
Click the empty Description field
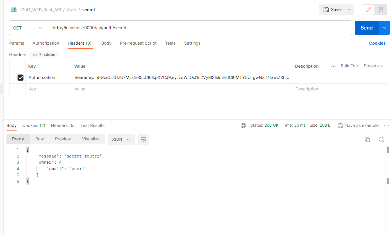340,89
